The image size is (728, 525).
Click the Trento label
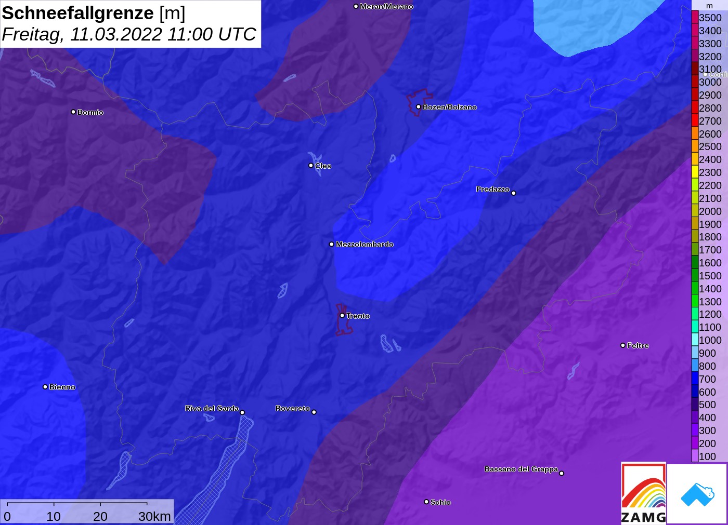358,316
